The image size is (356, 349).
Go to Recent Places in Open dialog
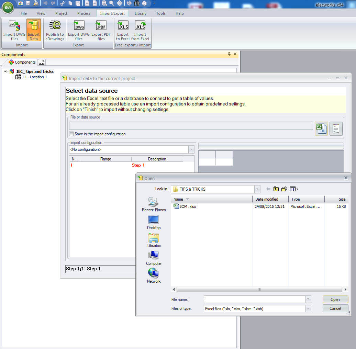coord(154,204)
